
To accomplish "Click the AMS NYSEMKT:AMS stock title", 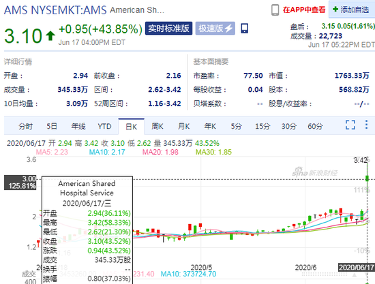I will click(55, 10).
